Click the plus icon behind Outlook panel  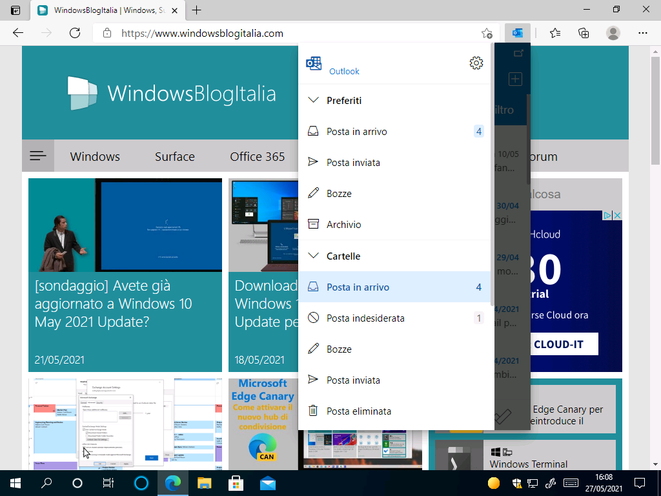[x=515, y=79]
